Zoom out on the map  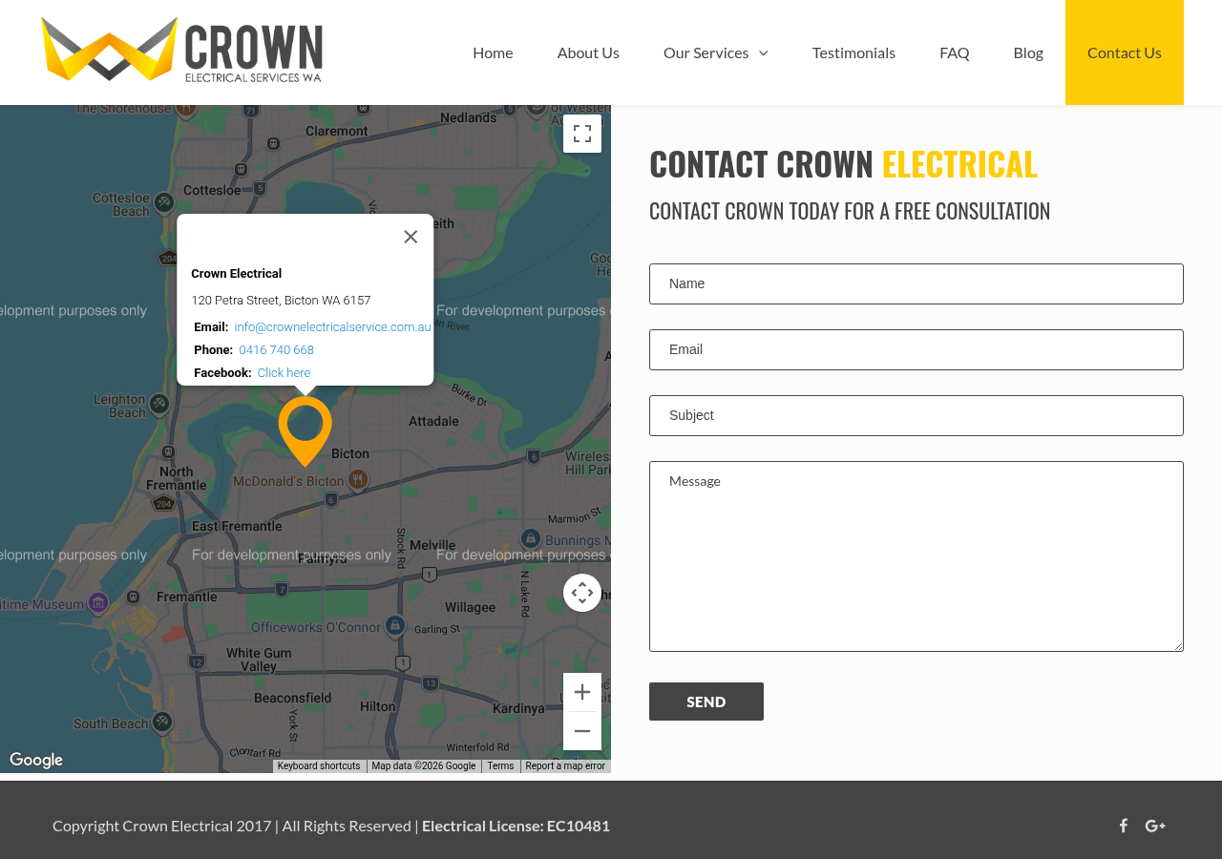point(581,730)
